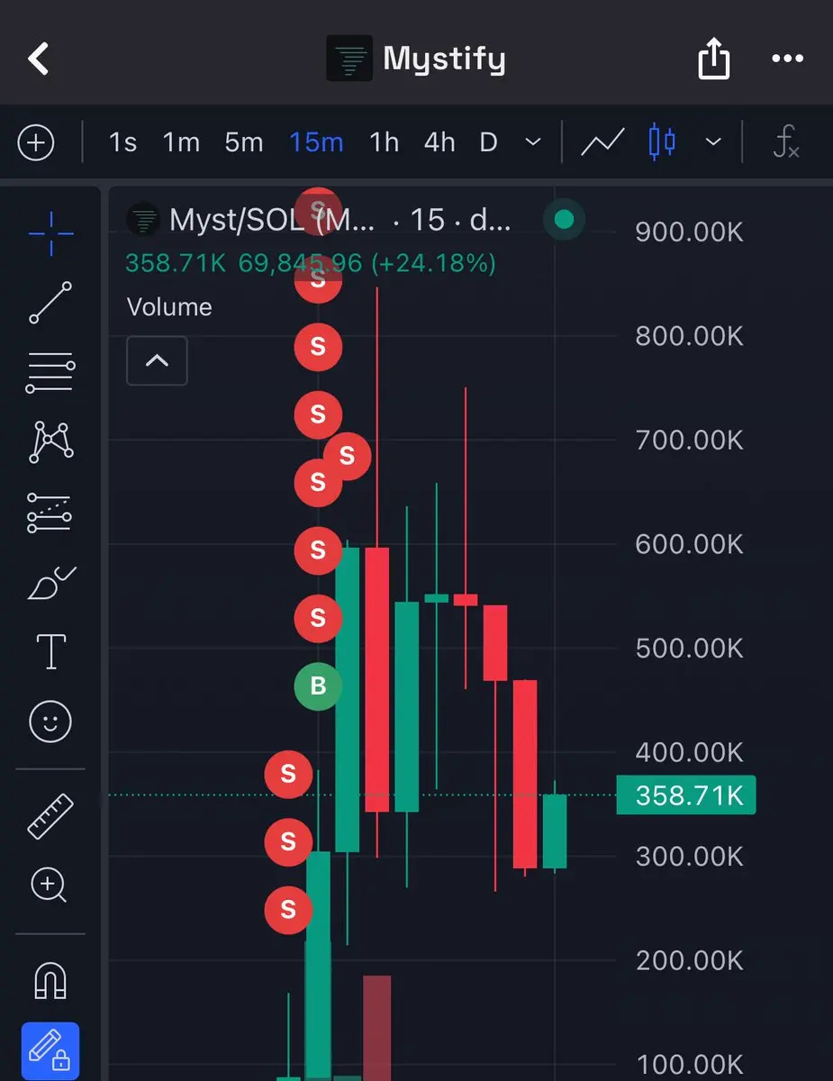Select the pattern drawing tool
Viewport: 833px width, 1081px height.
click(x=51, y=441)
